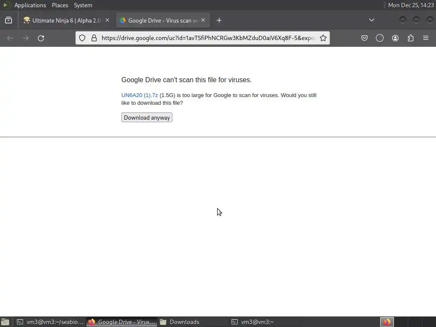Open the UN6A20 (1).7z file link

point(140,95)
